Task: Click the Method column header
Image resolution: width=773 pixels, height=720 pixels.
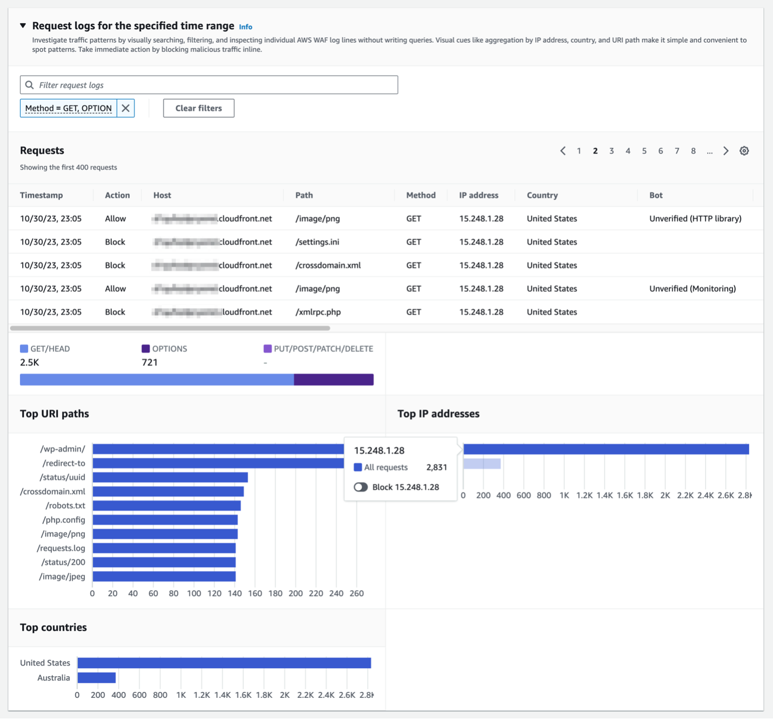Action: [x=421, y=195]
